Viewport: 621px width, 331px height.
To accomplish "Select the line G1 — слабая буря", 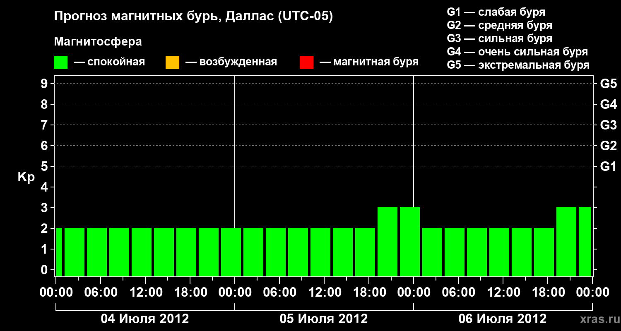I will 496,12.
